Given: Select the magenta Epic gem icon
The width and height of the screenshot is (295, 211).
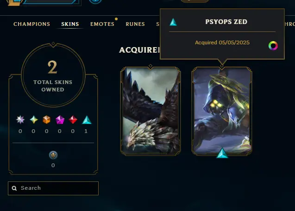Looking at the screenshot, I should point(60,120).
